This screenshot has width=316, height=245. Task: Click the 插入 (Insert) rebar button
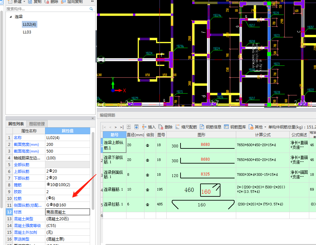(149, 127)
